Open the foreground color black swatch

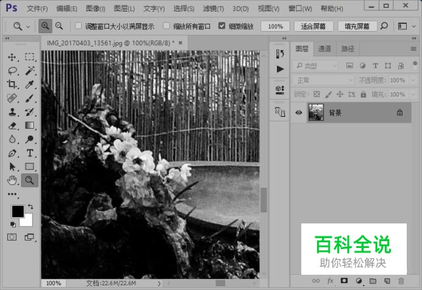click(x=18, y=211)
